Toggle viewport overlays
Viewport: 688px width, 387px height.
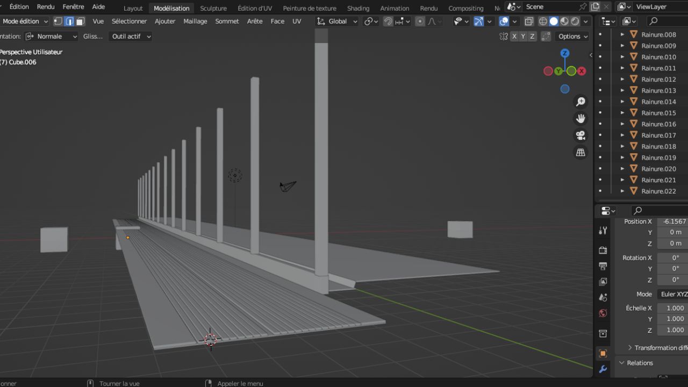coord(504,21)
